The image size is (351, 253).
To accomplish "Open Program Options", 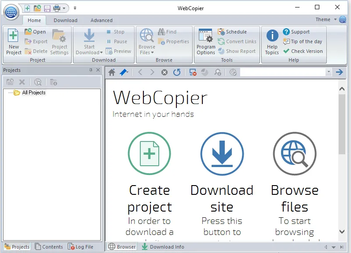I will (206, 42).
